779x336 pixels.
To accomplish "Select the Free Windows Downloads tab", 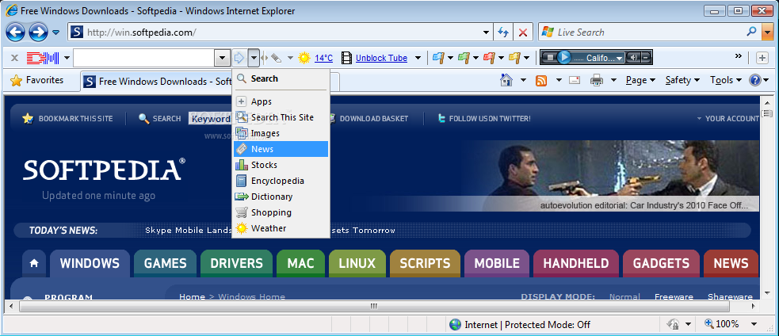I will click(159, 82).
